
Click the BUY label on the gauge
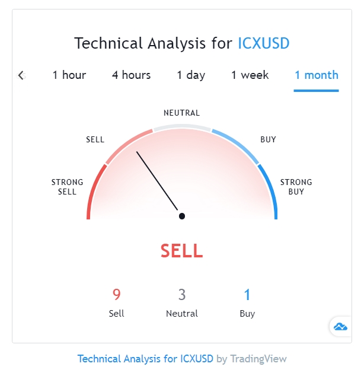(268, 140)
